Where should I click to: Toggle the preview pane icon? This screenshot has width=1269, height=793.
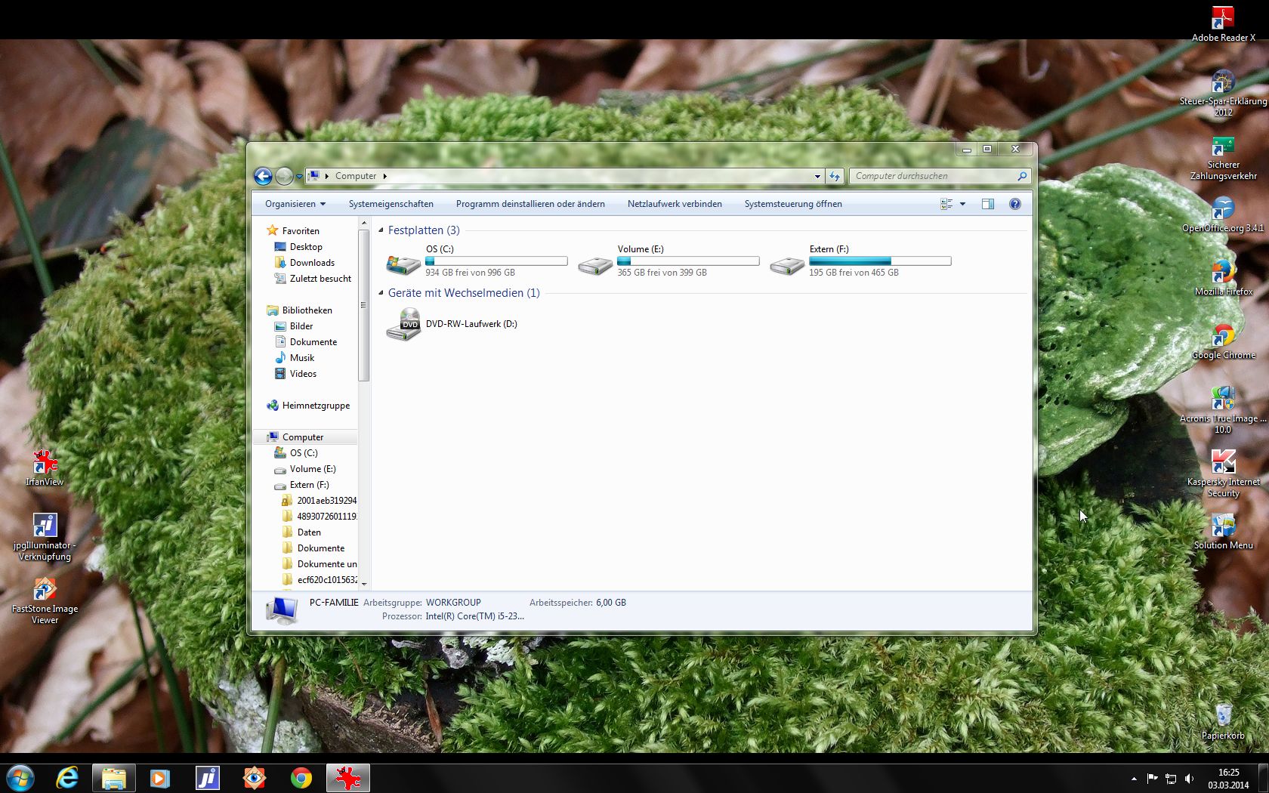pos(987,204)
